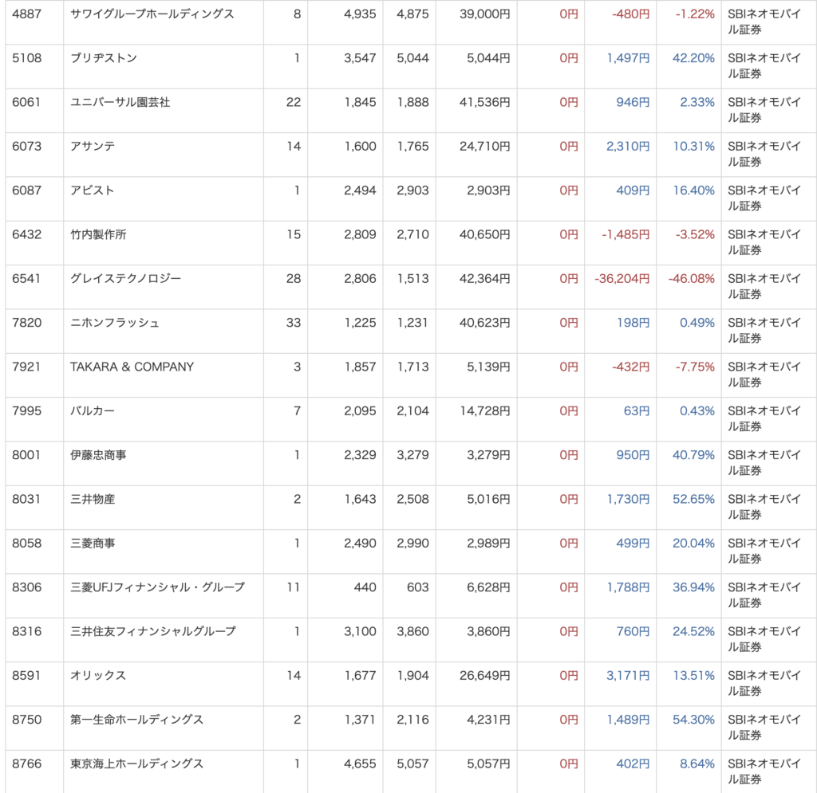Select TAKARA & COMPANY name
This screenshot has width=817, height=793.
[132, 367]
